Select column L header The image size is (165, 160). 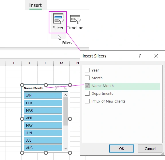tap(46, 63)
